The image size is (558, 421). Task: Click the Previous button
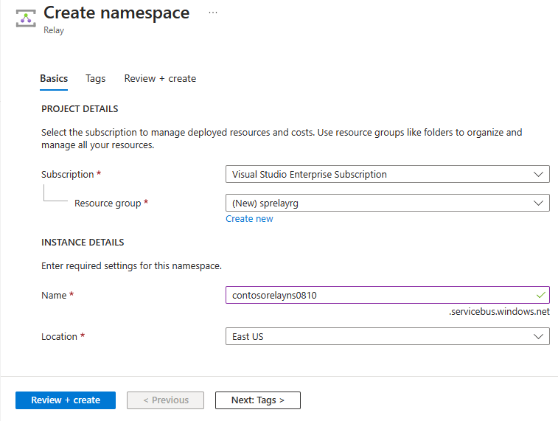click(165, 400)
